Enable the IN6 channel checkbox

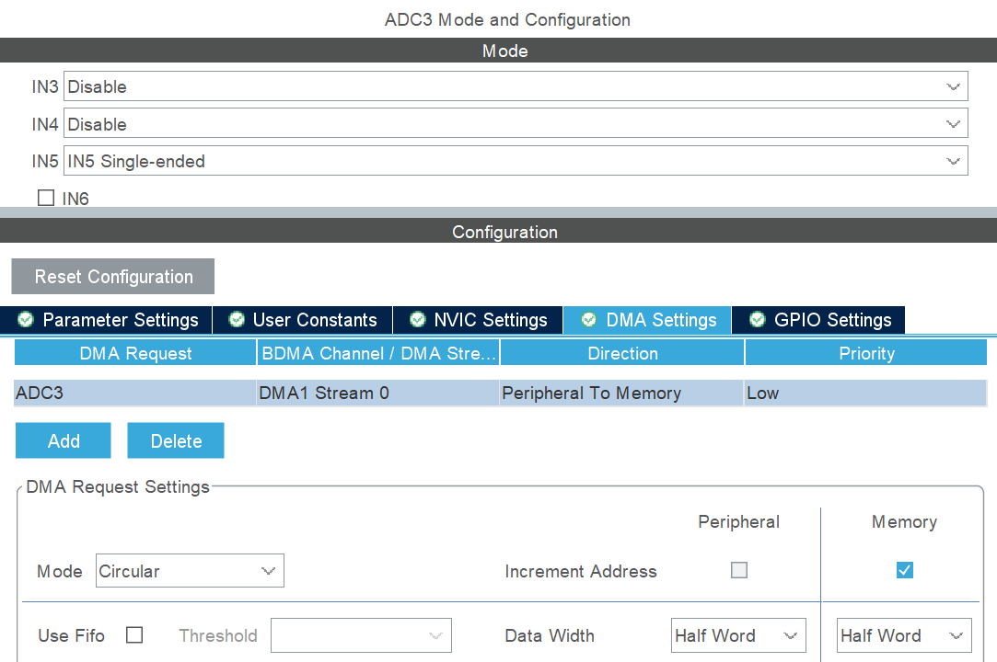[45, 197]
